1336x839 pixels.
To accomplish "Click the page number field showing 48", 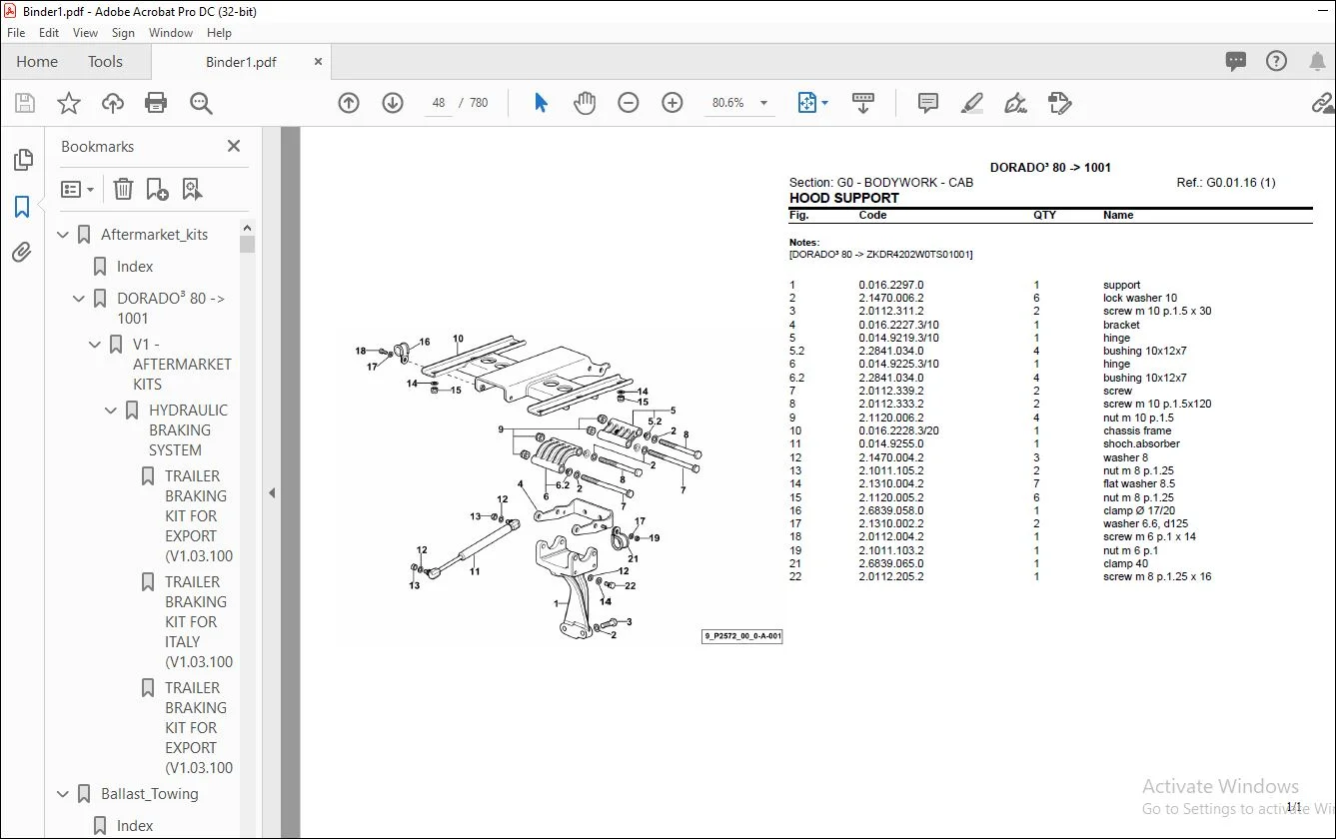I will pyautogui.click(x=439, y=103).
